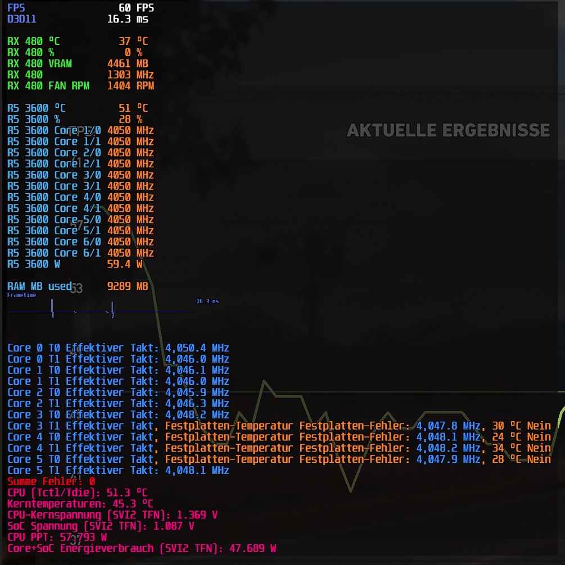
Task: Select the CPU temperature value 51 °C
Action: tap(133, 108)
